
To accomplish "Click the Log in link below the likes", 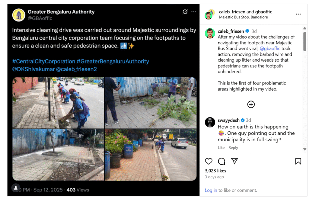I will 211,190.
